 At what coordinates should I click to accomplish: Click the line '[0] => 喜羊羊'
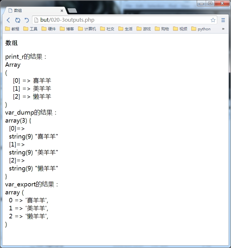click(x=32, y=81)
